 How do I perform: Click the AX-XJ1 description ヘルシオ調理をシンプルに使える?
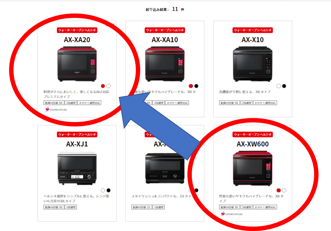(x=77, y=199)
